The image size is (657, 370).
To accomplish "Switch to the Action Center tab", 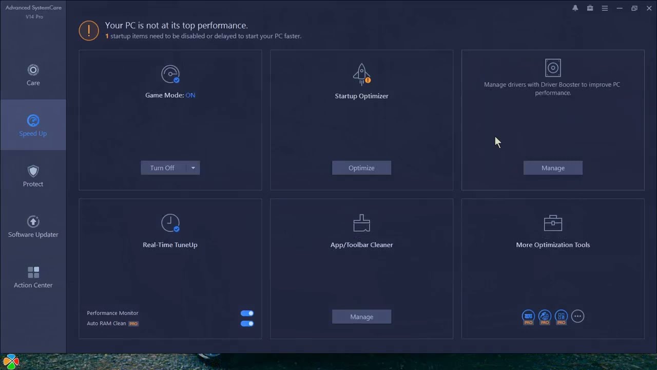I will (x=33, y=277).
